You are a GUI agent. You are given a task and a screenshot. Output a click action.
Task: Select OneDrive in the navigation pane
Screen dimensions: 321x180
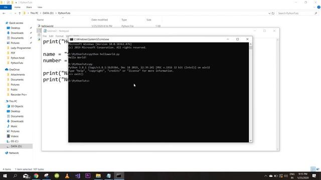coord(14,69)
